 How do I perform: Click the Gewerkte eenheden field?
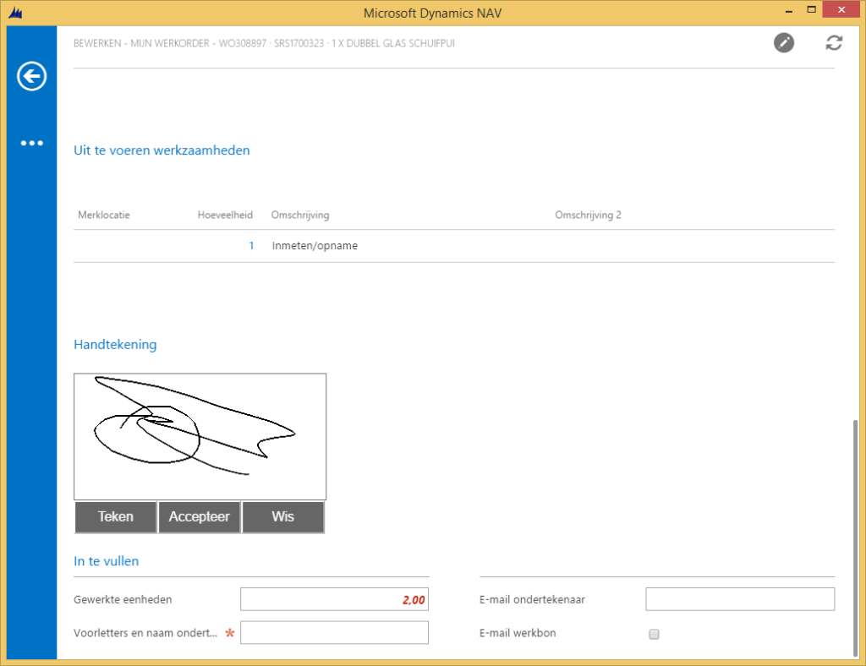click(334, 599)
